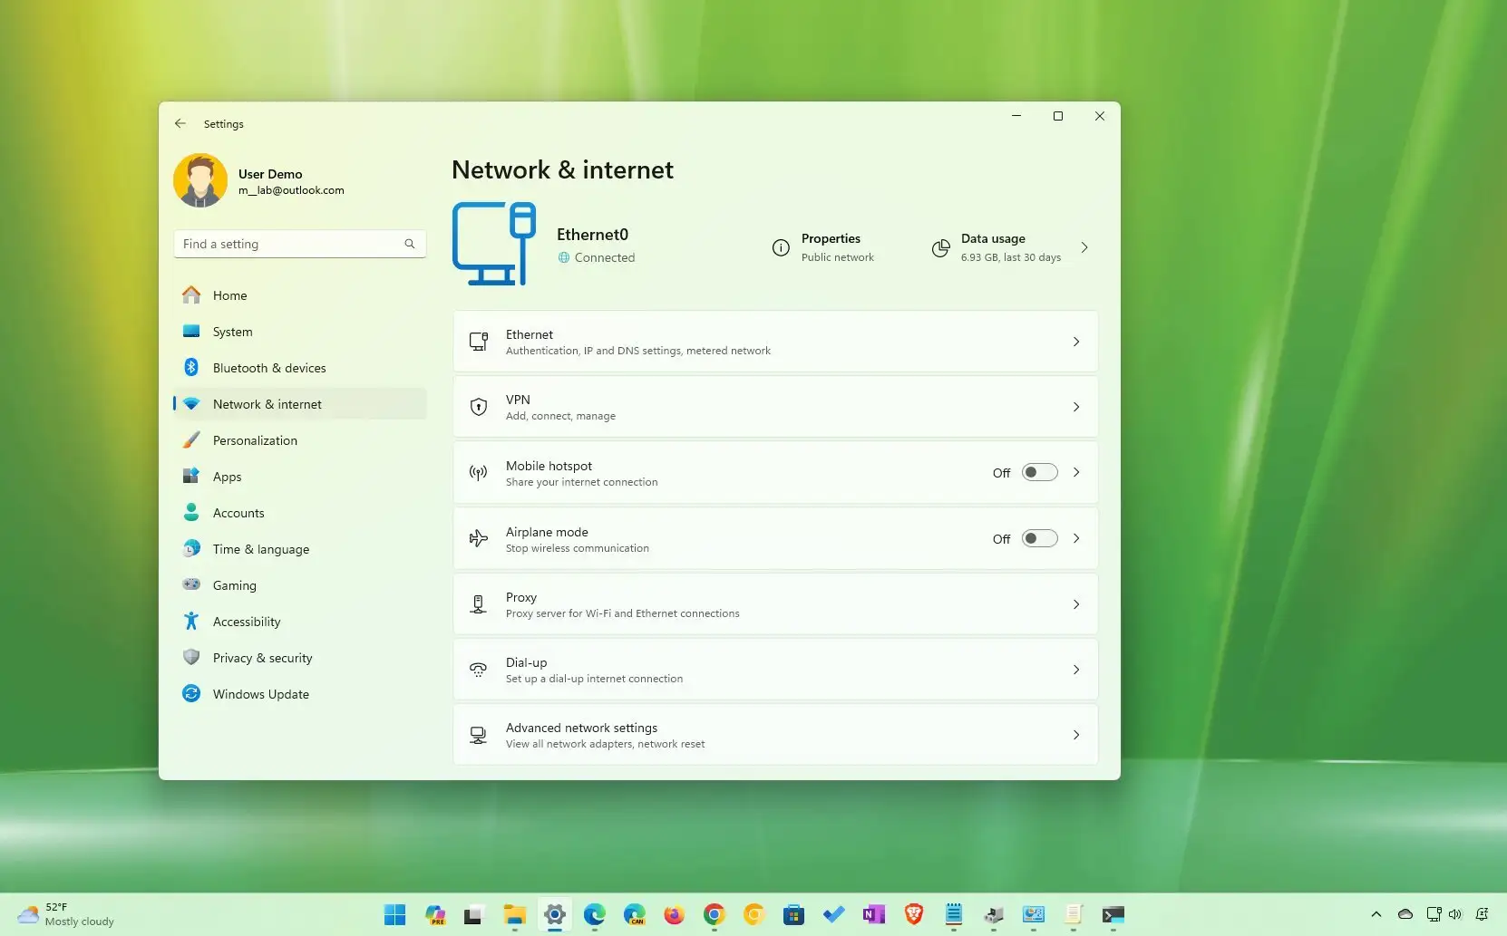Open Personalization settings
The width and height of the screenshot is (1507, 936).
click(299, 440)
